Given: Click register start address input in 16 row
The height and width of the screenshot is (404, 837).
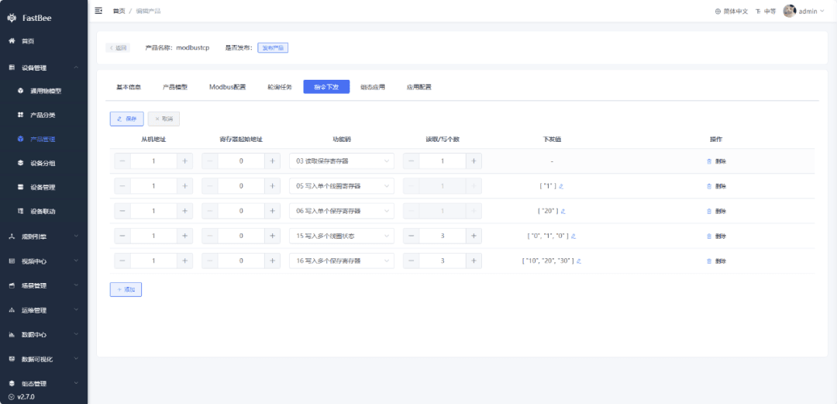Looking at the screenshot, I should (241, 261).
